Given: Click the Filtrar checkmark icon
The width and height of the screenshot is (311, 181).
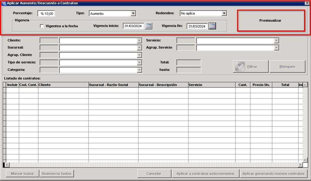Looking at the screenshot, I should click(240, 67).
